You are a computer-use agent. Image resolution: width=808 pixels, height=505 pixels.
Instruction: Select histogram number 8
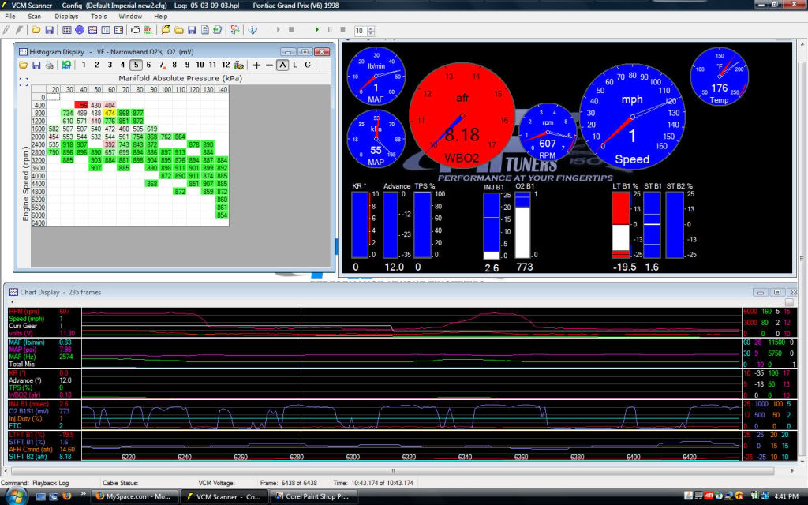pyautogui.click(x=174, y=65)
